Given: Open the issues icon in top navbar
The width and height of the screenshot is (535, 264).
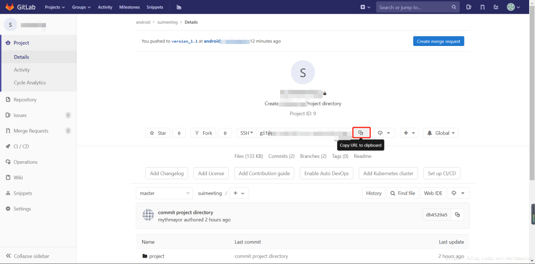Looking at the screenshot, I should click(x=469, y=7).
